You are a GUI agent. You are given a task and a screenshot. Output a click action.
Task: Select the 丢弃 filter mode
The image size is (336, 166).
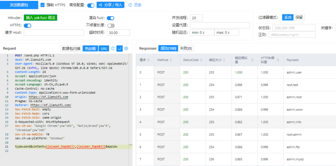[288, 17]
